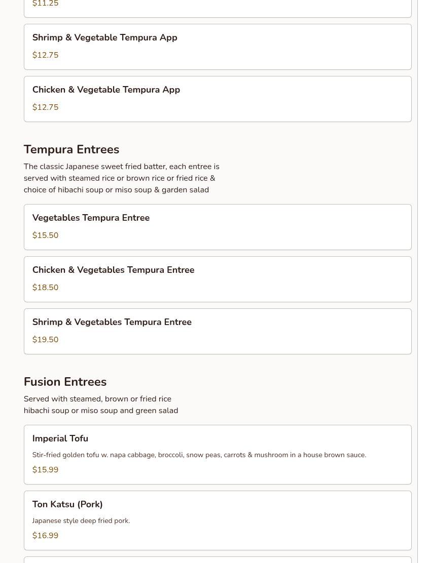Screen dimensions: 428x563
Task: Click the Fusion Entrees section heading
Action: tap(65, 382)
